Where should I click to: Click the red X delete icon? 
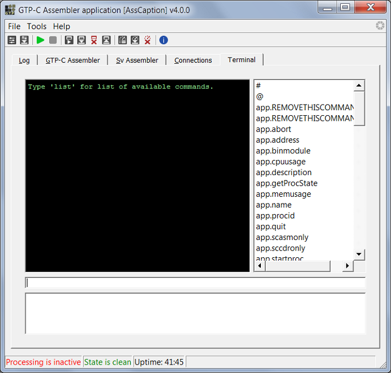click(94, 40)
